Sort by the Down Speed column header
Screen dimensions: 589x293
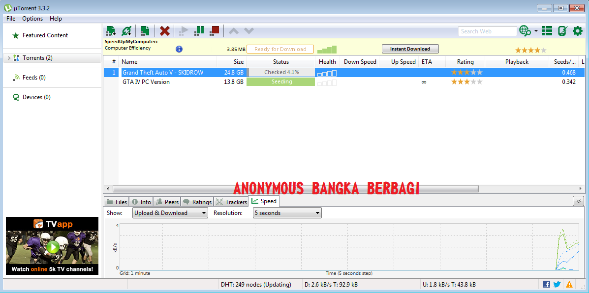pos(360,62)
